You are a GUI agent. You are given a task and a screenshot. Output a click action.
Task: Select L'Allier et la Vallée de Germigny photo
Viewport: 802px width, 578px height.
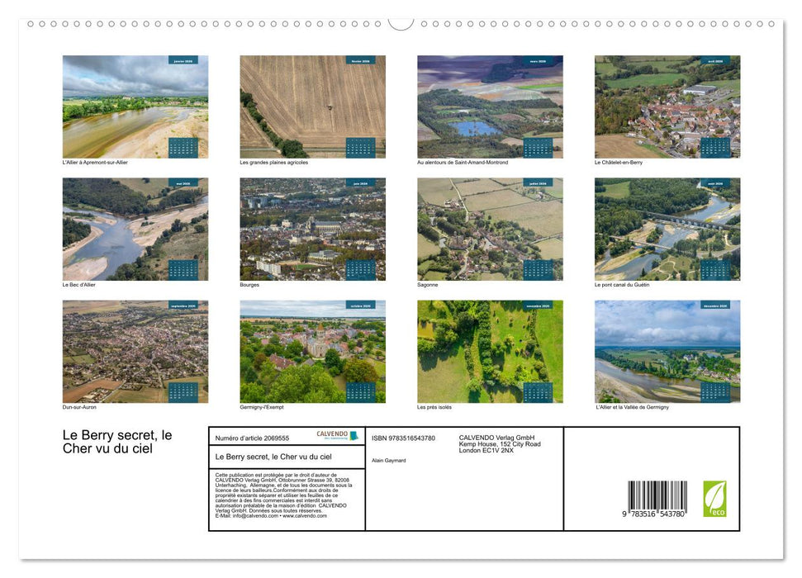[667, 351]
